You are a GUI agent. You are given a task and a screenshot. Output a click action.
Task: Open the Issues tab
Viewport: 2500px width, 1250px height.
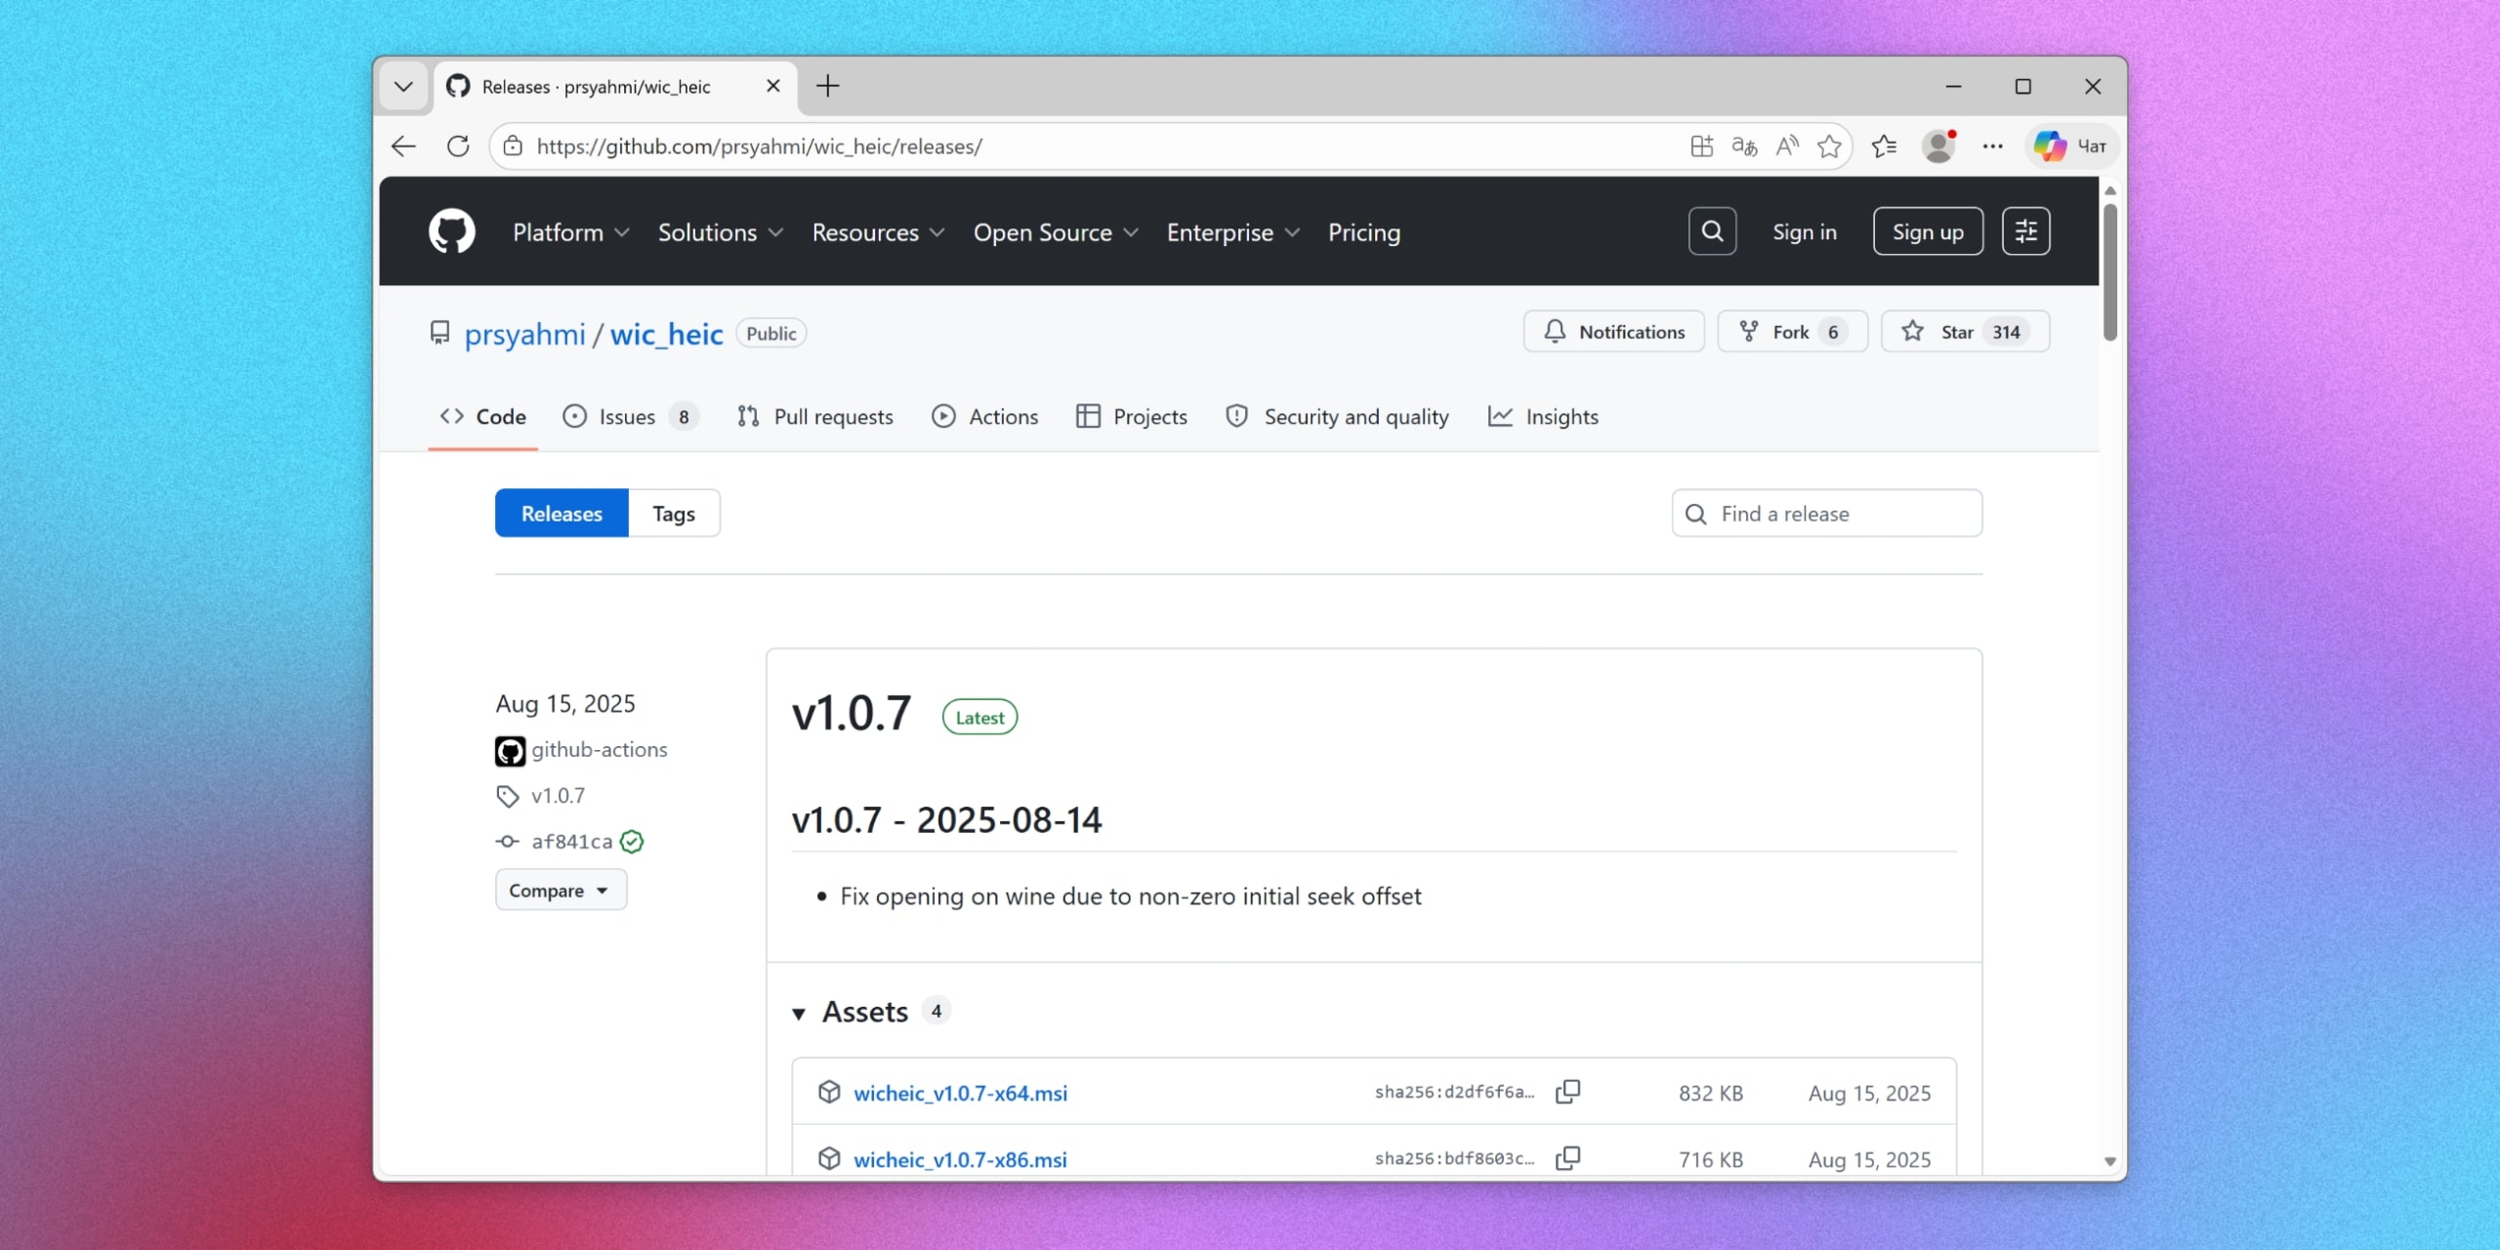627,417
